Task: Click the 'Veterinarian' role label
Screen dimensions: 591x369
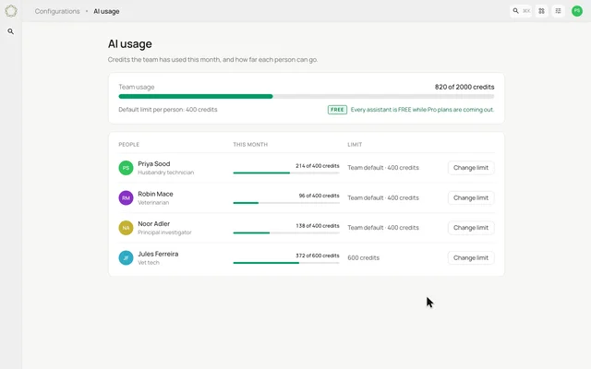Action: (153, 203)
